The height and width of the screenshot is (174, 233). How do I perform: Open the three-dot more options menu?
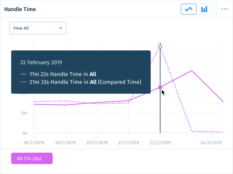pos(224,9)
